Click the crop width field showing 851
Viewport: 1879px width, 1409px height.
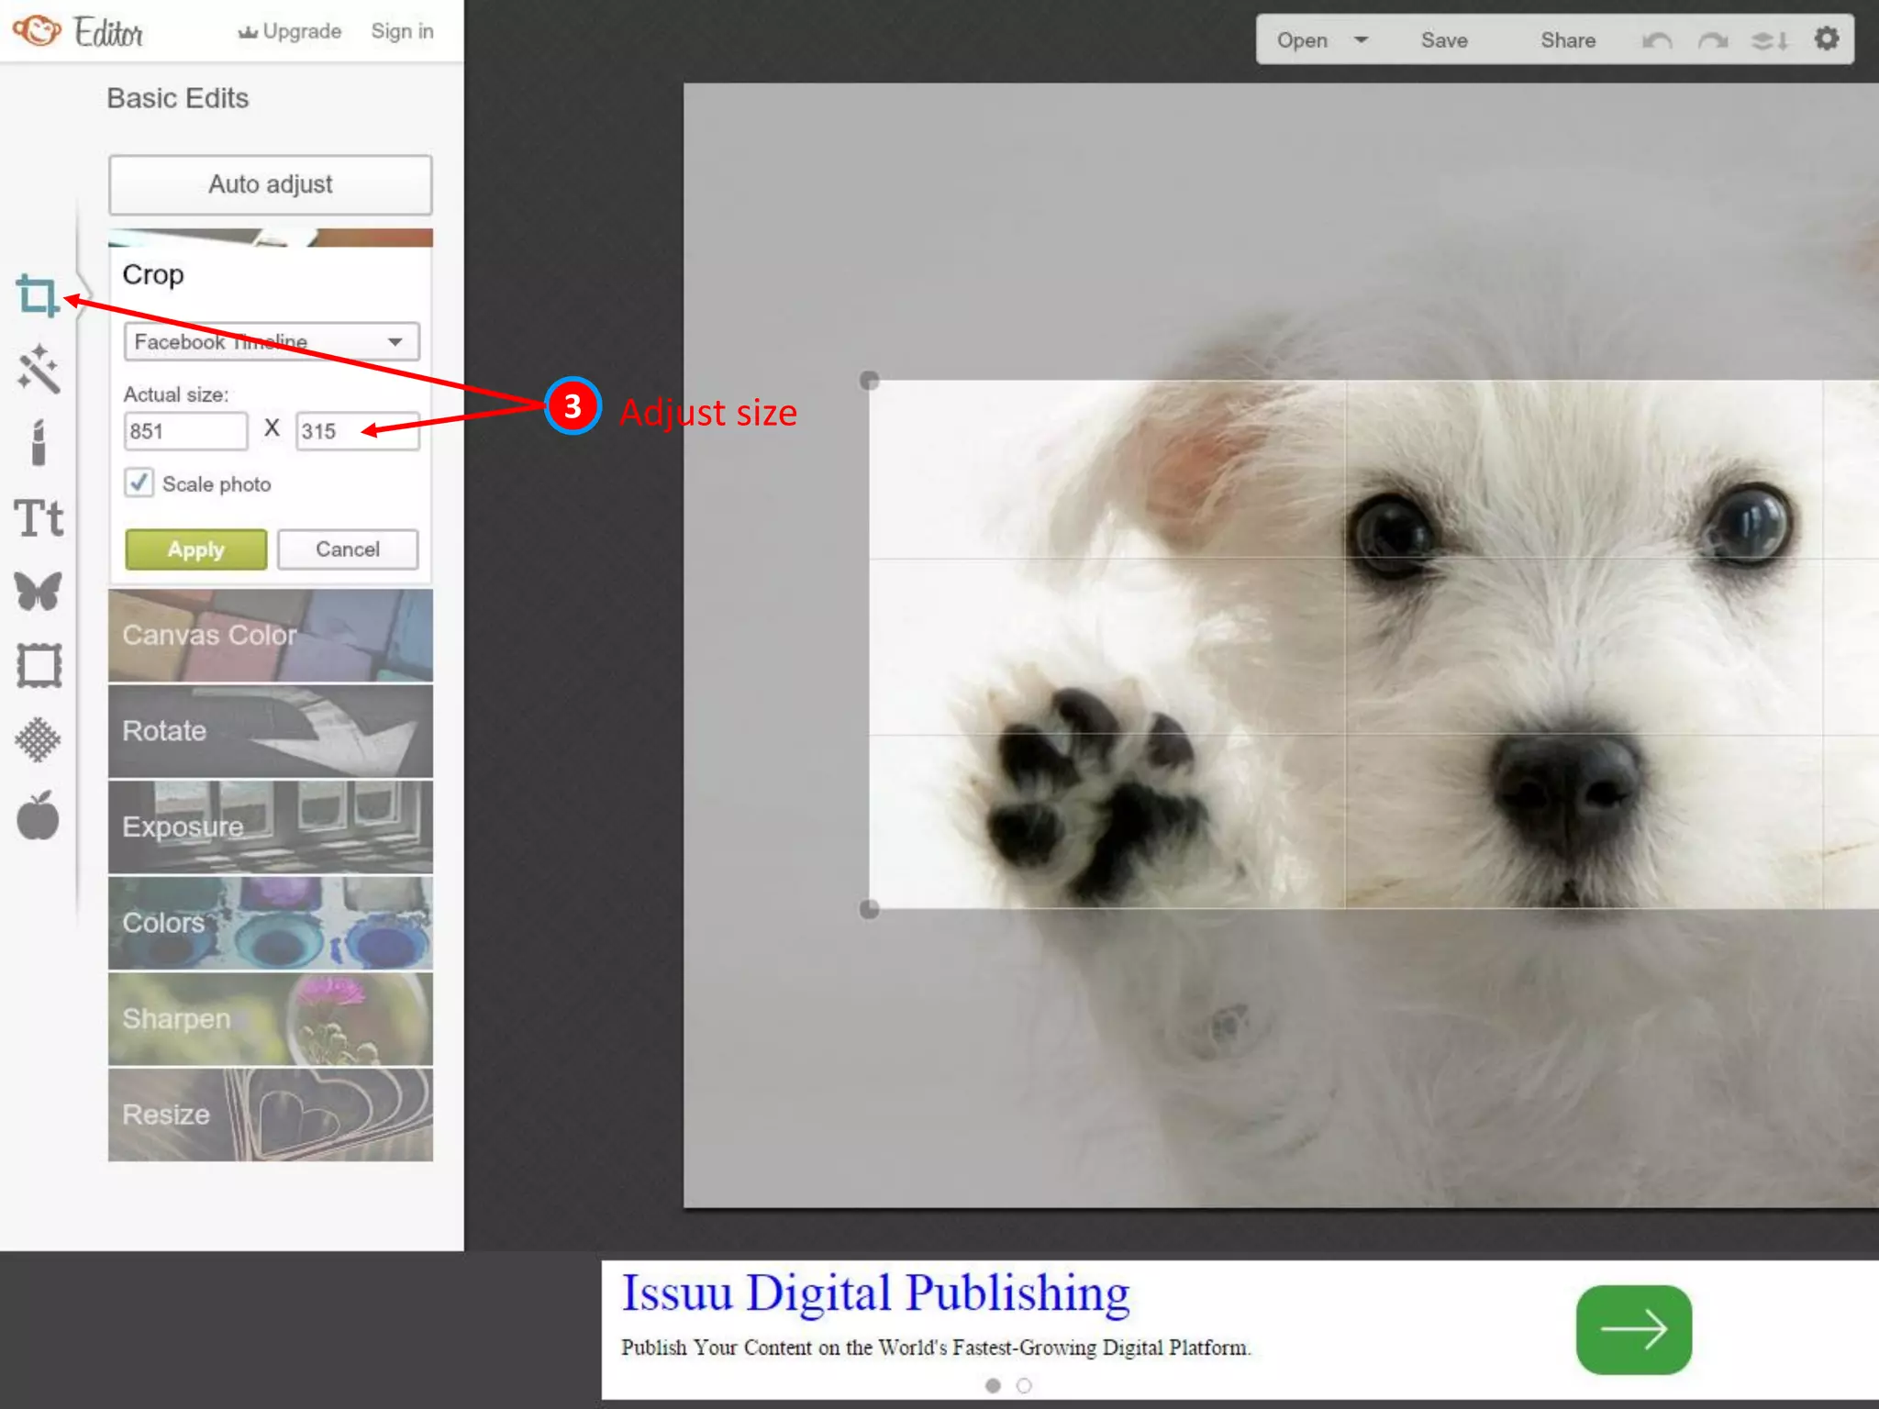click(185, 431)
